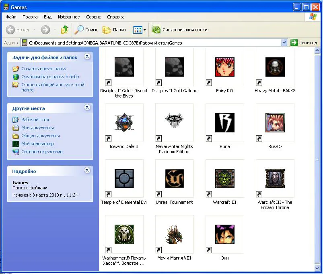Open the Справка menu
Screen dimensions: 323x274
115,17
